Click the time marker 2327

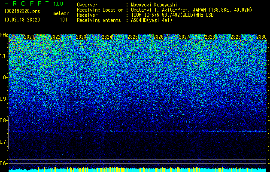[184, 37]
